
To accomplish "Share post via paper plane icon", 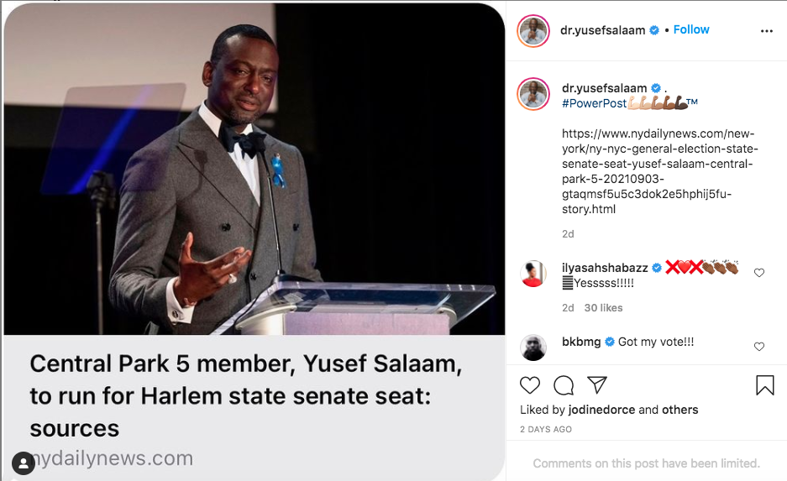I will click(597, 384).
